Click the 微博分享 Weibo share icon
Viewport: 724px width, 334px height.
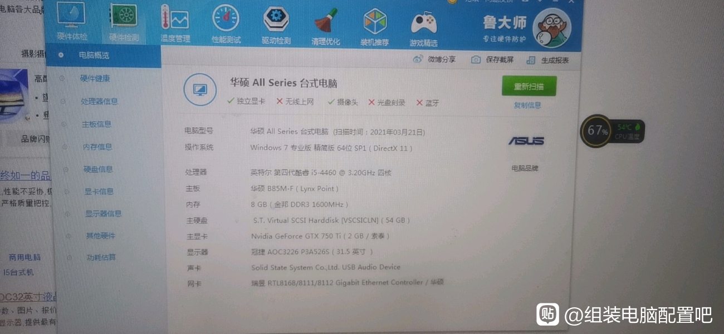pos(418,59)
